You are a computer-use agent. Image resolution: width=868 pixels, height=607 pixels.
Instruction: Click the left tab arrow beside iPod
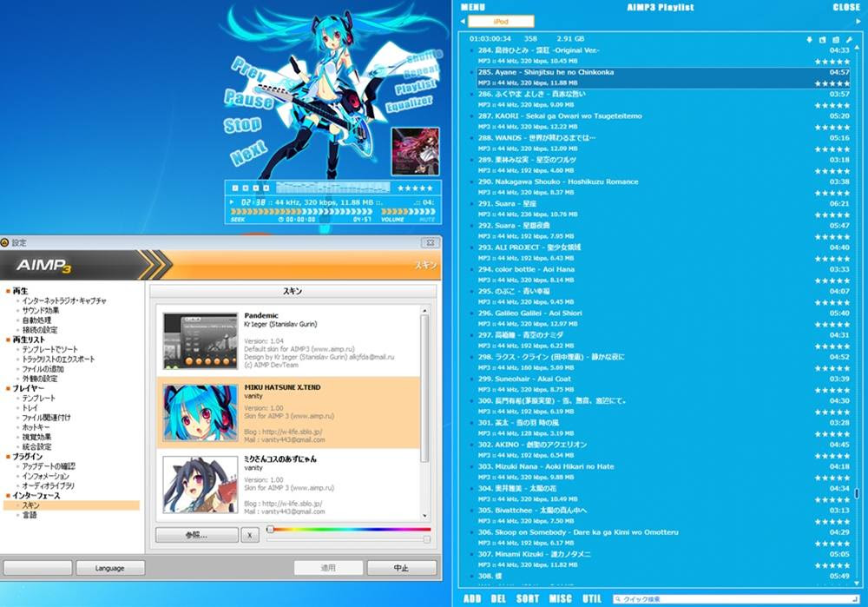463,22
